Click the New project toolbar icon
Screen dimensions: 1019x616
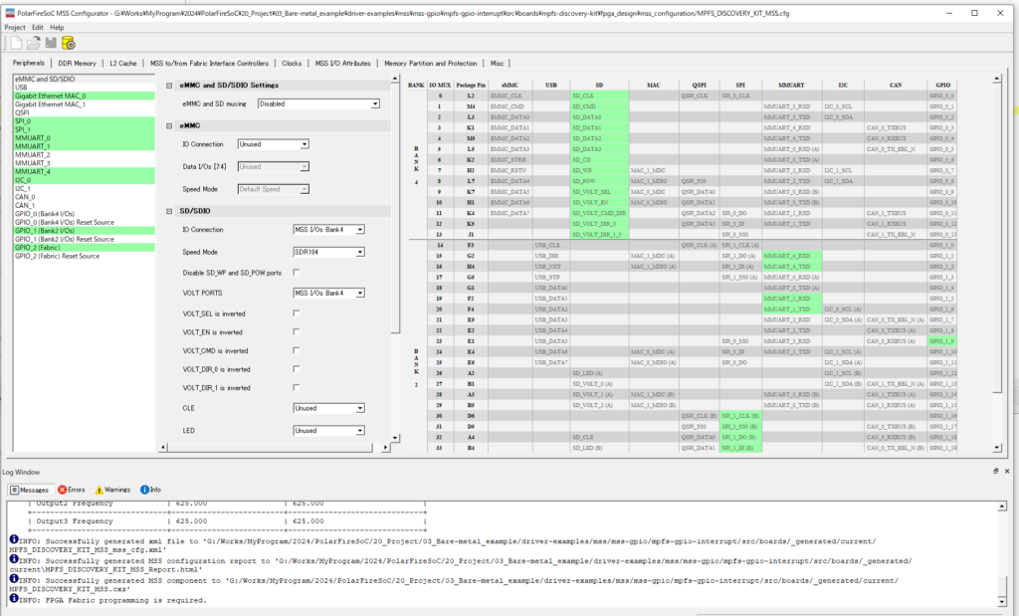(14, 43)
